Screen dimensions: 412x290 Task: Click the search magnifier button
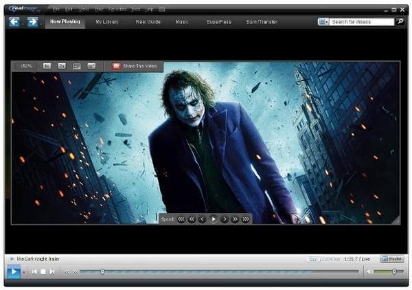click(x=400, y=21)
